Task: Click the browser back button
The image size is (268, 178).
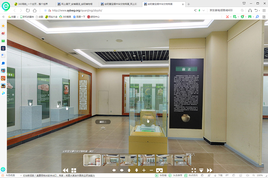Action: (x=15, y=10)
